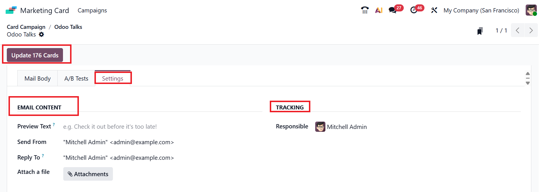The image size is (539, 192).
Task: Open the Marketing Card app logo
Action: 11,10
